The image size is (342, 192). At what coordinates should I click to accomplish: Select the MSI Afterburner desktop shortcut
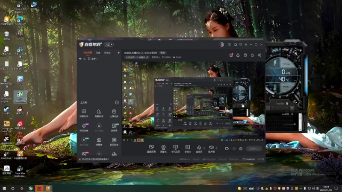(20, 97)
